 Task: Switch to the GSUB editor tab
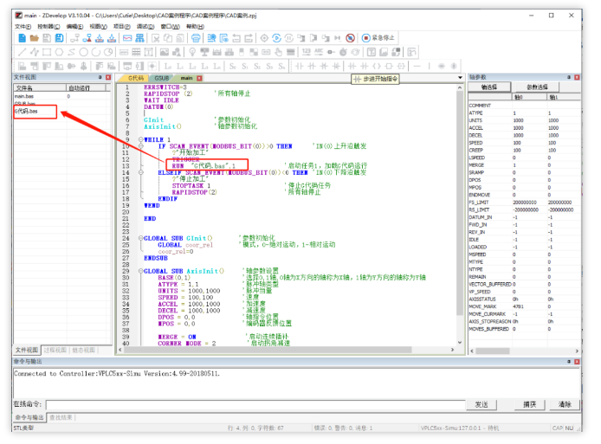162,78
